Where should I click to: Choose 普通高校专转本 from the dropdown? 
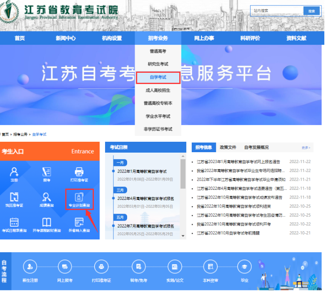coord(158,103)
